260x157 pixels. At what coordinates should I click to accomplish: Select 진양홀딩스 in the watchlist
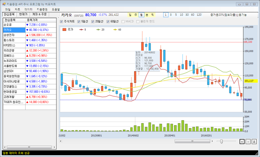click(x=14, y=87)
